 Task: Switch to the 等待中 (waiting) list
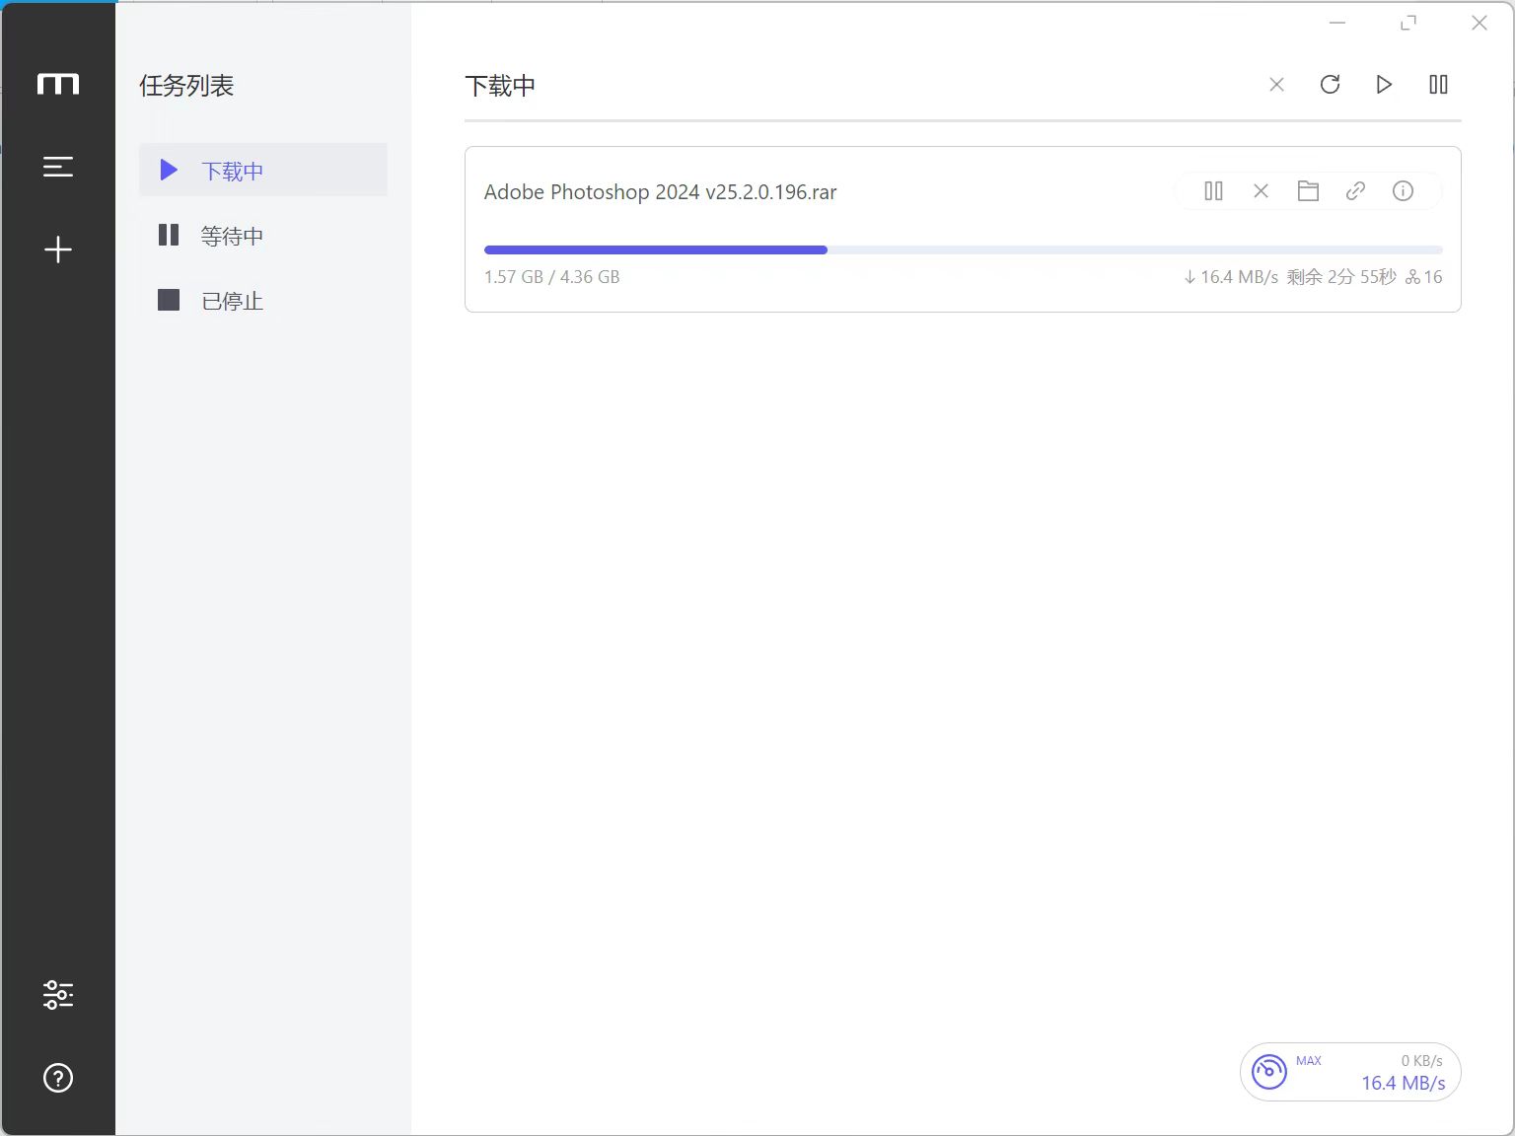pos(232,236)
